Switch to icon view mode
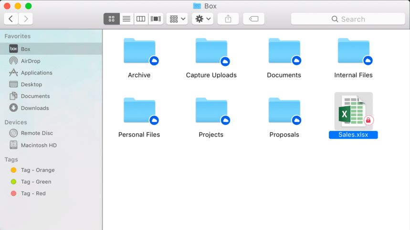The image size is (410, 230). tap(112, 19)
